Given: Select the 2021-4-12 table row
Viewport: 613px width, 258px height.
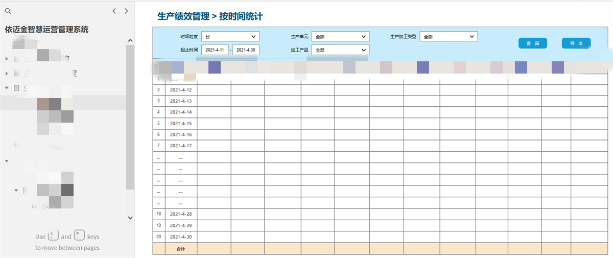Looking at the screenshot, I should 181,90.
